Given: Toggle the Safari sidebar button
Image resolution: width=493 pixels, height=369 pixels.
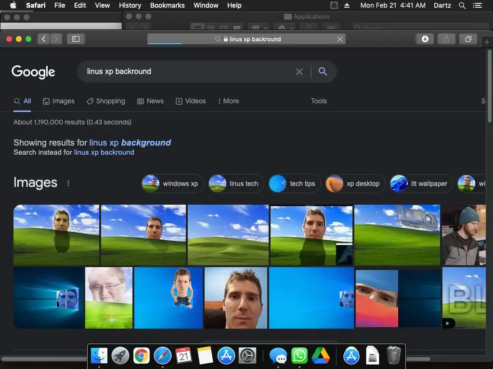Looking at the screenshot, I should (76, 39).
